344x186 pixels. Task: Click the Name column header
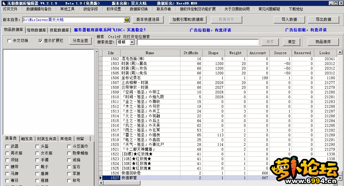(x=150, y=53)
